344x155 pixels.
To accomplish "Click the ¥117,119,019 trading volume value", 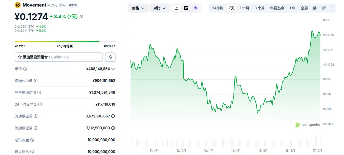I will [x=105, y=104].
